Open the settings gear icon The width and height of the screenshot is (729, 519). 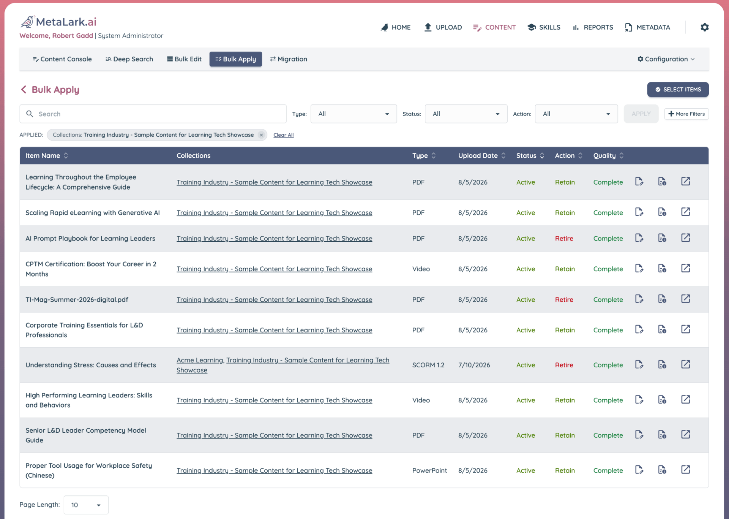coord(704,27)
